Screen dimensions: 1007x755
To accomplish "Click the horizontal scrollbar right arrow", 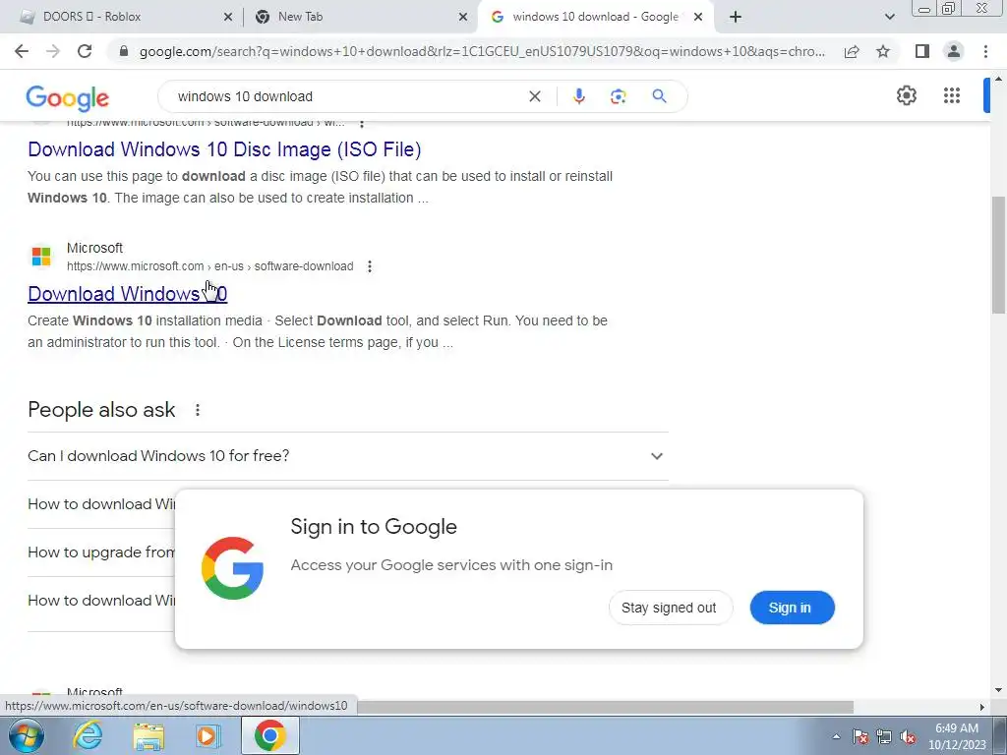I will tap(981, 707).
